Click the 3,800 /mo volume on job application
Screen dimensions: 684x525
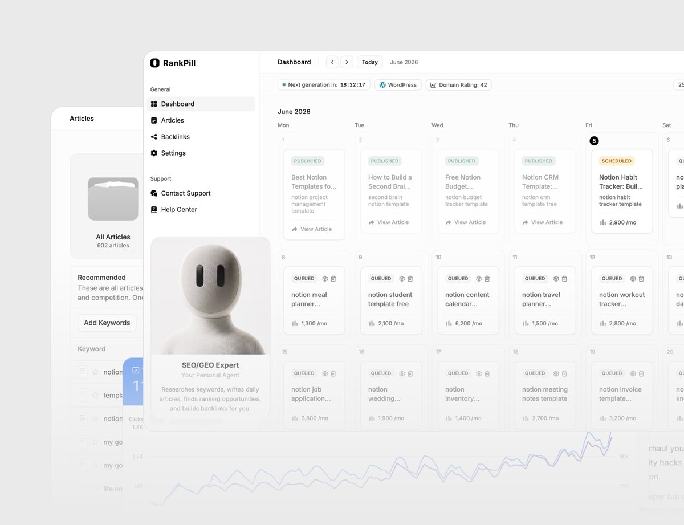[310, 418]
